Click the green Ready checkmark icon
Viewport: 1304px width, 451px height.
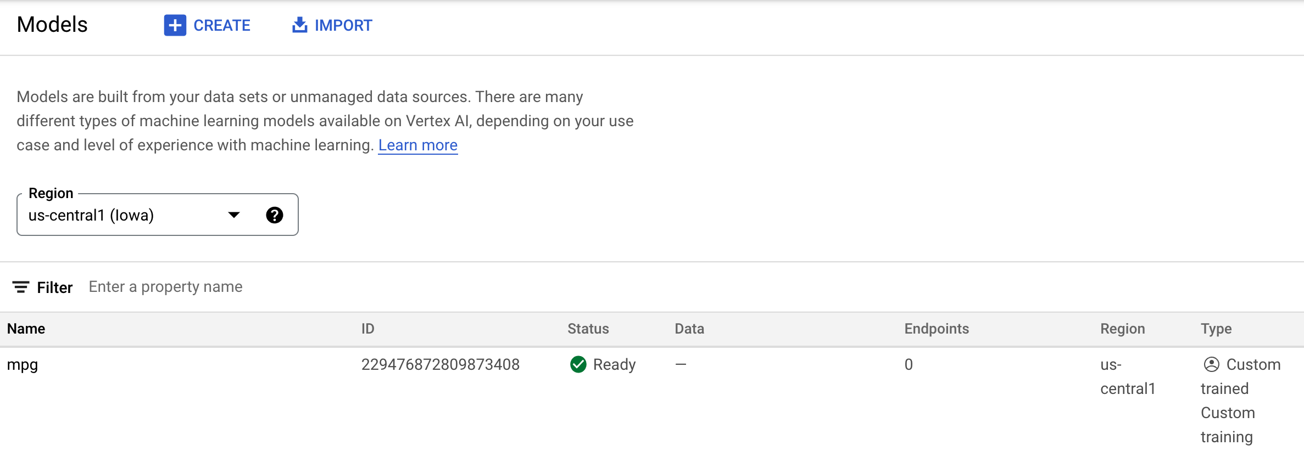578,364
